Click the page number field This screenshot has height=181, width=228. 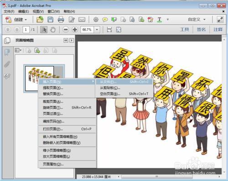(26, 30)
